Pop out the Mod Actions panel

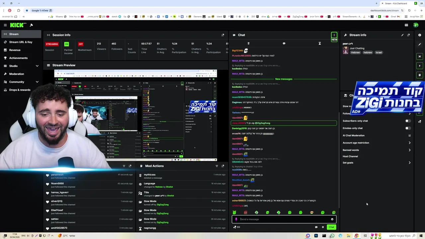[x=223, y=166]
